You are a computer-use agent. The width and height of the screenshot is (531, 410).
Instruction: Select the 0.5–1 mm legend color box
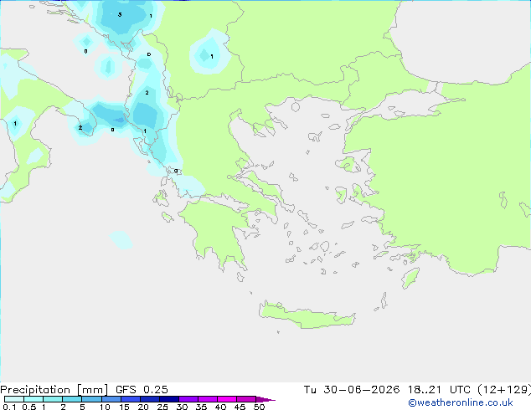tap(34, 399)
